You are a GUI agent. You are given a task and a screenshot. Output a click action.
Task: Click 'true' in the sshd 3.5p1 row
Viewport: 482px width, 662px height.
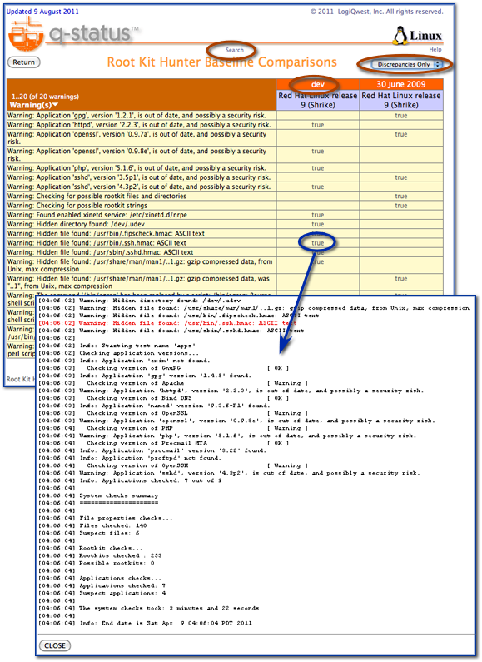coord(401,177)
